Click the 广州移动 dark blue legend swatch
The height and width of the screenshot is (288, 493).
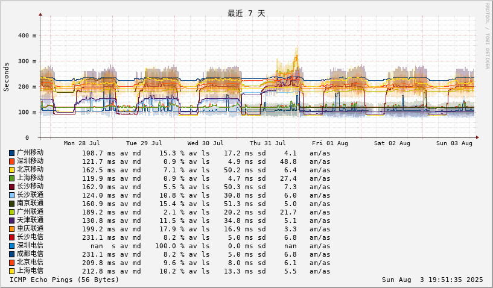[11, 153]
